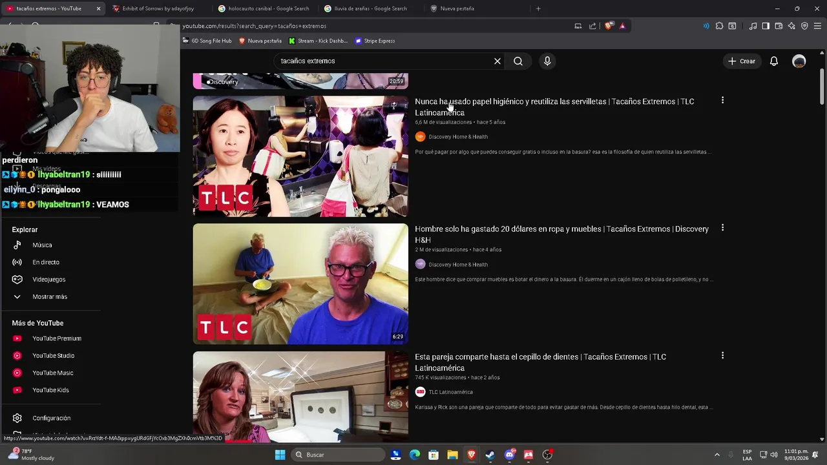827x465 pixels.
Task: Open Brave media playlist music icon
Action: pos(753,26)
